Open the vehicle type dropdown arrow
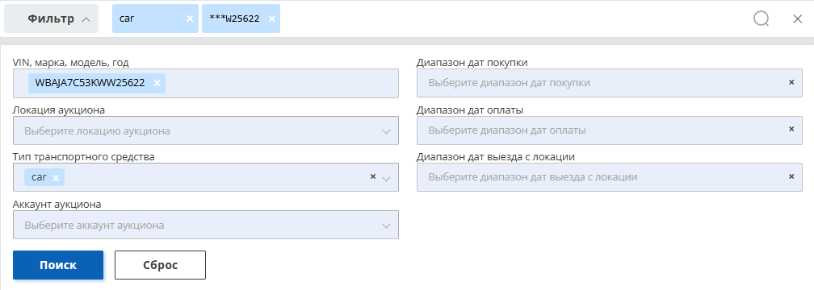Screen dimensions: 814x290 (386, 179)
